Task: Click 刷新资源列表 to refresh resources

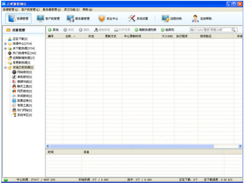Action: 145,30
